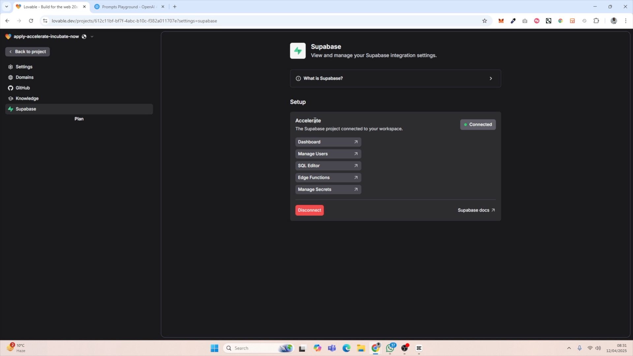The height and width of the screenshot is (356, 633).
Task: Bookmark this page with the star
Action: (x=484, y=21)
